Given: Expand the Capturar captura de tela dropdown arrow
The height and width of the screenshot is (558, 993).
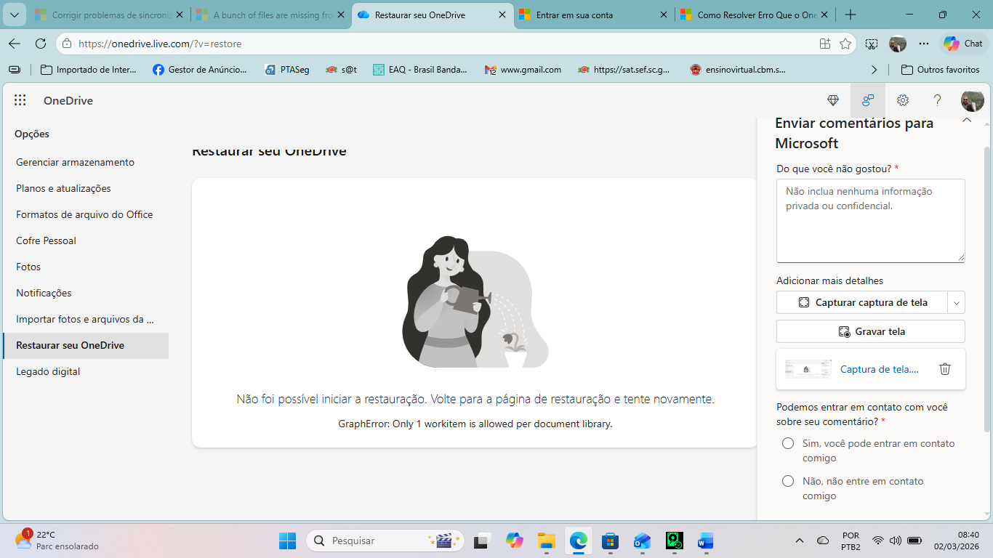Looking at the screenshot, I should click(x=957, y=302).
